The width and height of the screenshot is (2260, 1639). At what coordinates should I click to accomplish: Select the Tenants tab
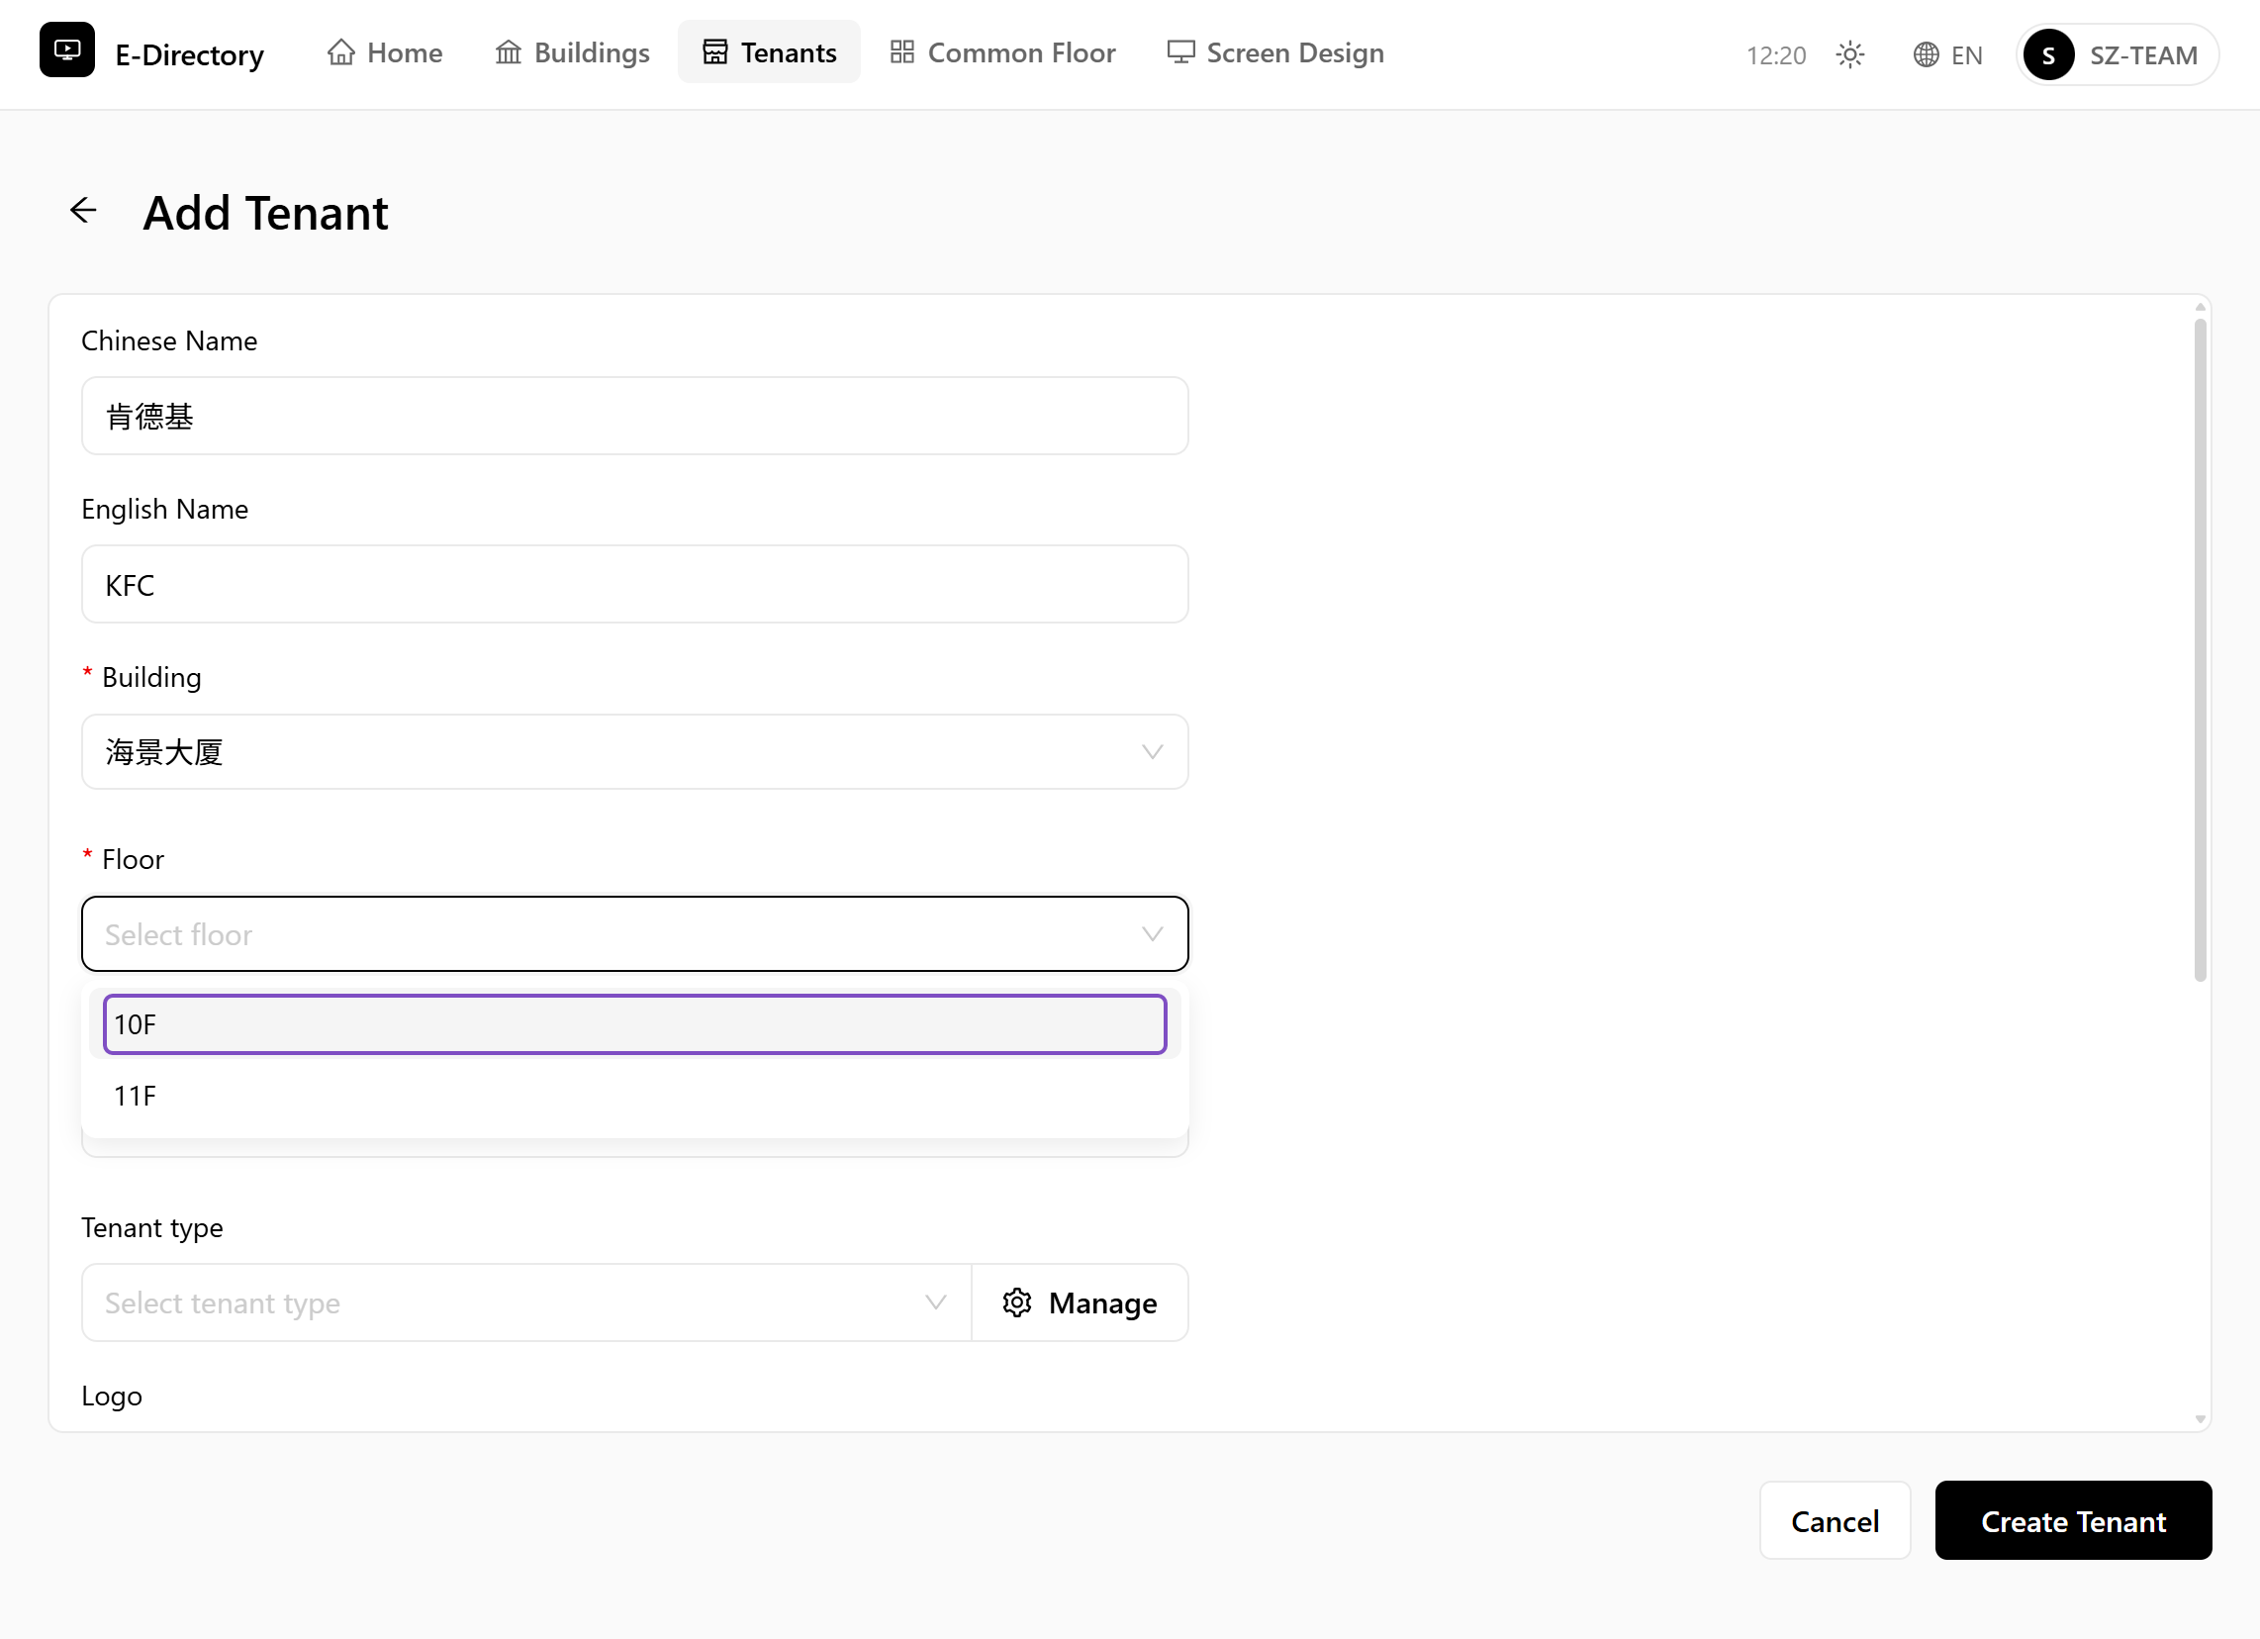click(x=769, y=51)
